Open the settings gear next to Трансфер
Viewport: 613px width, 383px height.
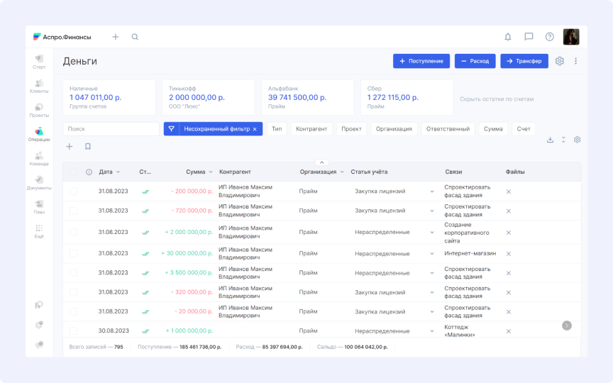(x=560, y=61)
